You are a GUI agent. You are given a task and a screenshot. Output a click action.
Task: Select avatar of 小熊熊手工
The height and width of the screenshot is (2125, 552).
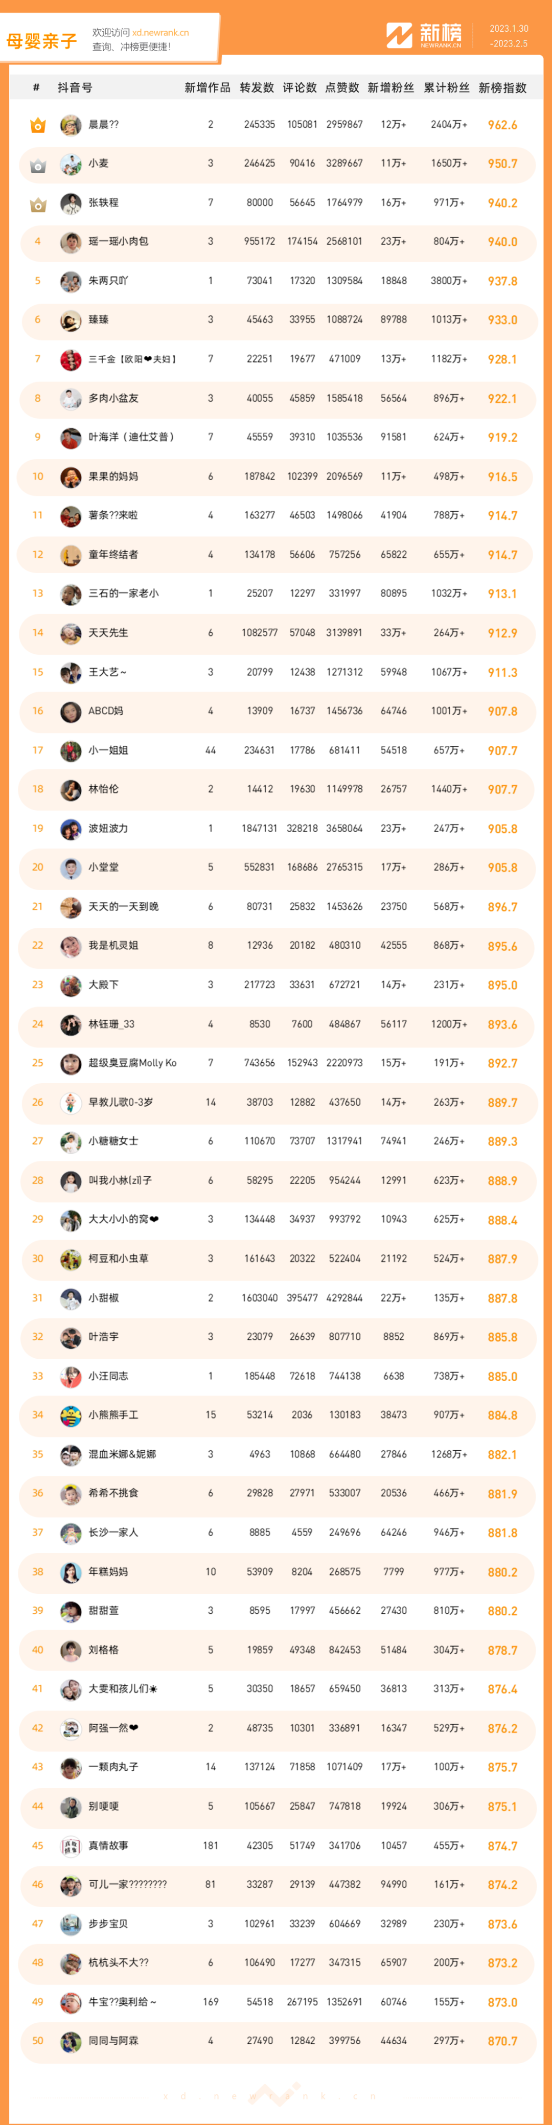[71, 1415]
